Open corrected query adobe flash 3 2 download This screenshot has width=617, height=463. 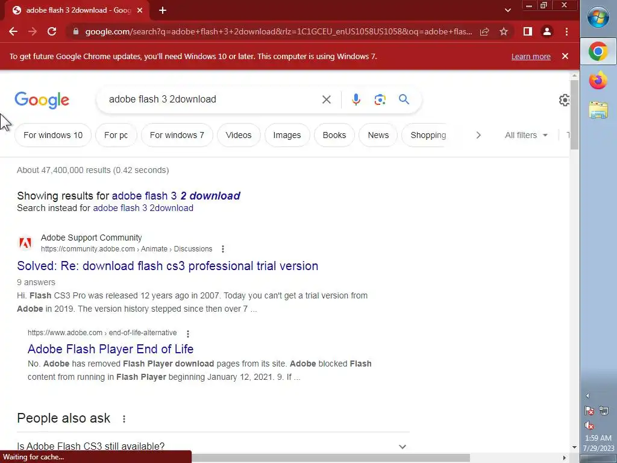pos(176,196)
